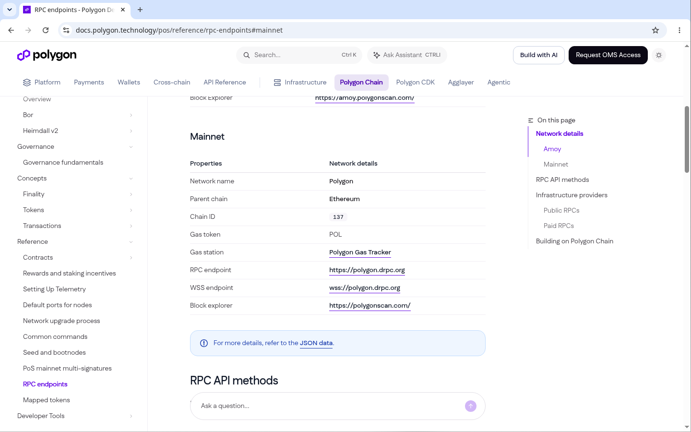The image size is (691, 432).
Task: Open Mapped tokens in the sidebar
Action: [47, 400]
